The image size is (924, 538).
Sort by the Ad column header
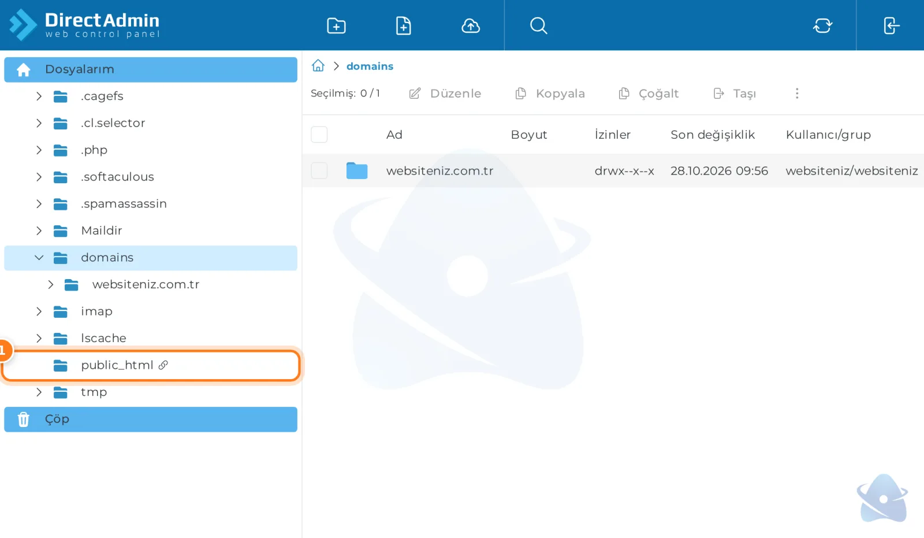pyautogui.click(x=394, y=135)
